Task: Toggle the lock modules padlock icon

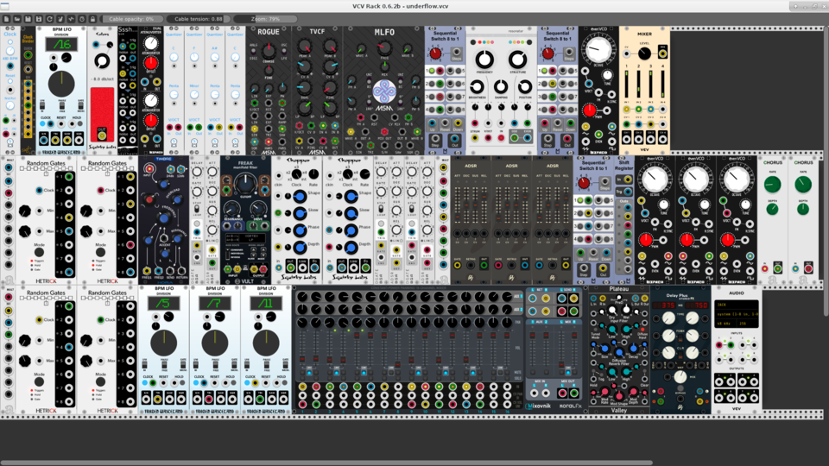Action: (x=93, y=19)
